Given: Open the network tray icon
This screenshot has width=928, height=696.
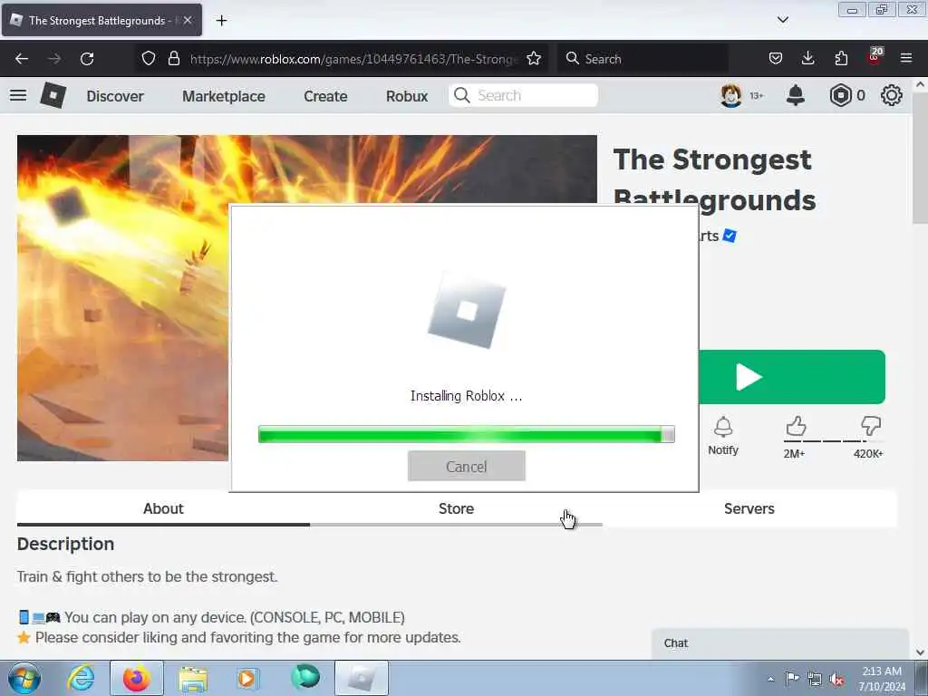Looking at the screenshot, I should [x=815, y=680].
